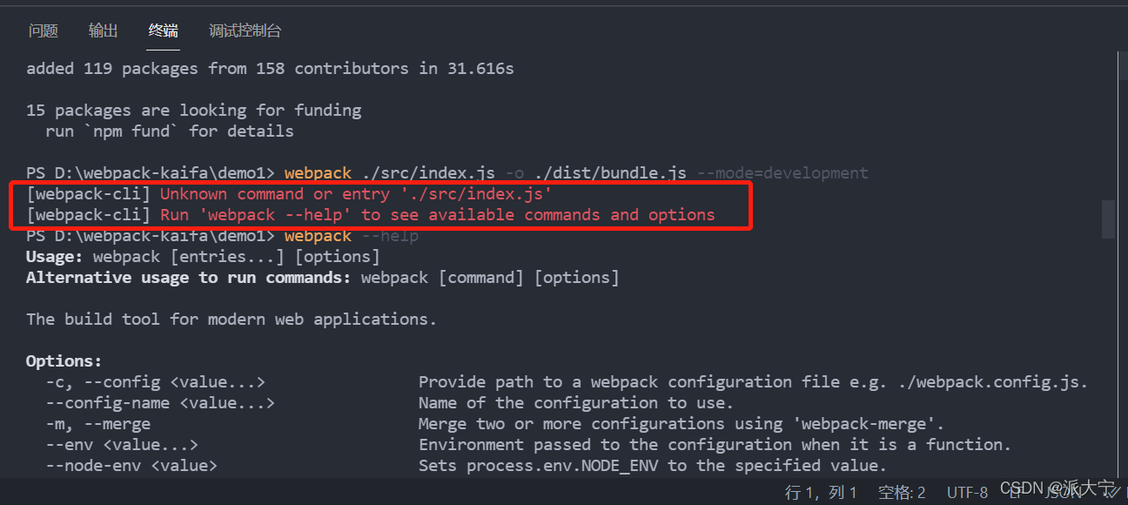The height and width of the screenshot is (505, 1128).
Task: Switch to the 问题 (Problems) tab
Action: tap(43, 30)
